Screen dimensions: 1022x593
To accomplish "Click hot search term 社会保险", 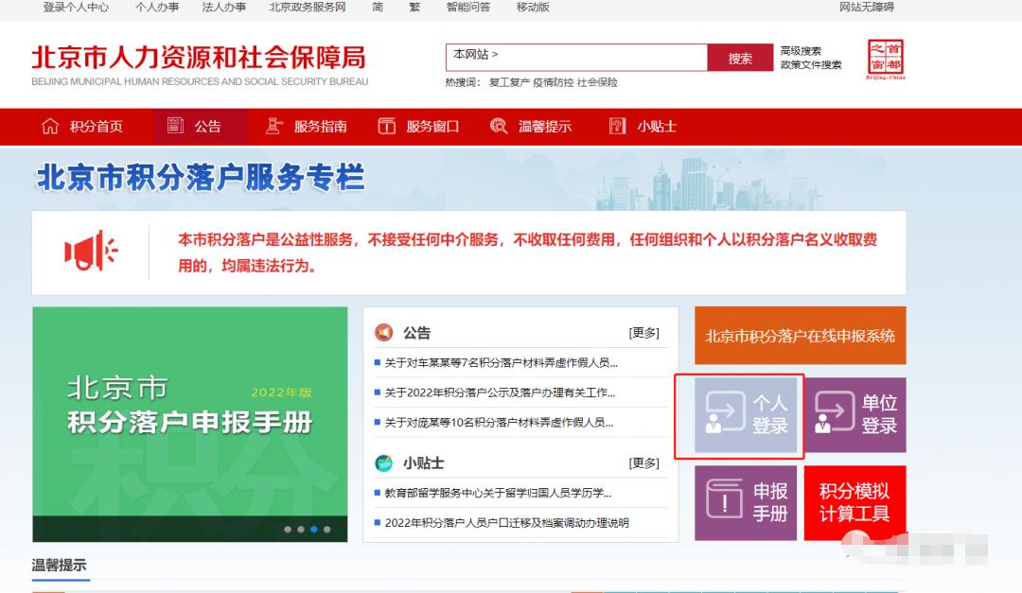I will tap(597, 83).
